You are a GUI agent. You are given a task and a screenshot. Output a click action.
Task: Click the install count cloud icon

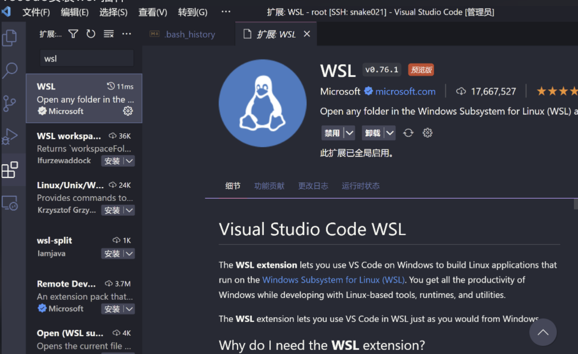461,91
